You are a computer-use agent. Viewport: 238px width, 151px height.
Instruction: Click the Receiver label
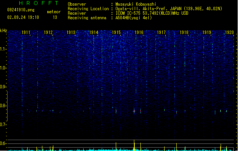tap(77, 13)
